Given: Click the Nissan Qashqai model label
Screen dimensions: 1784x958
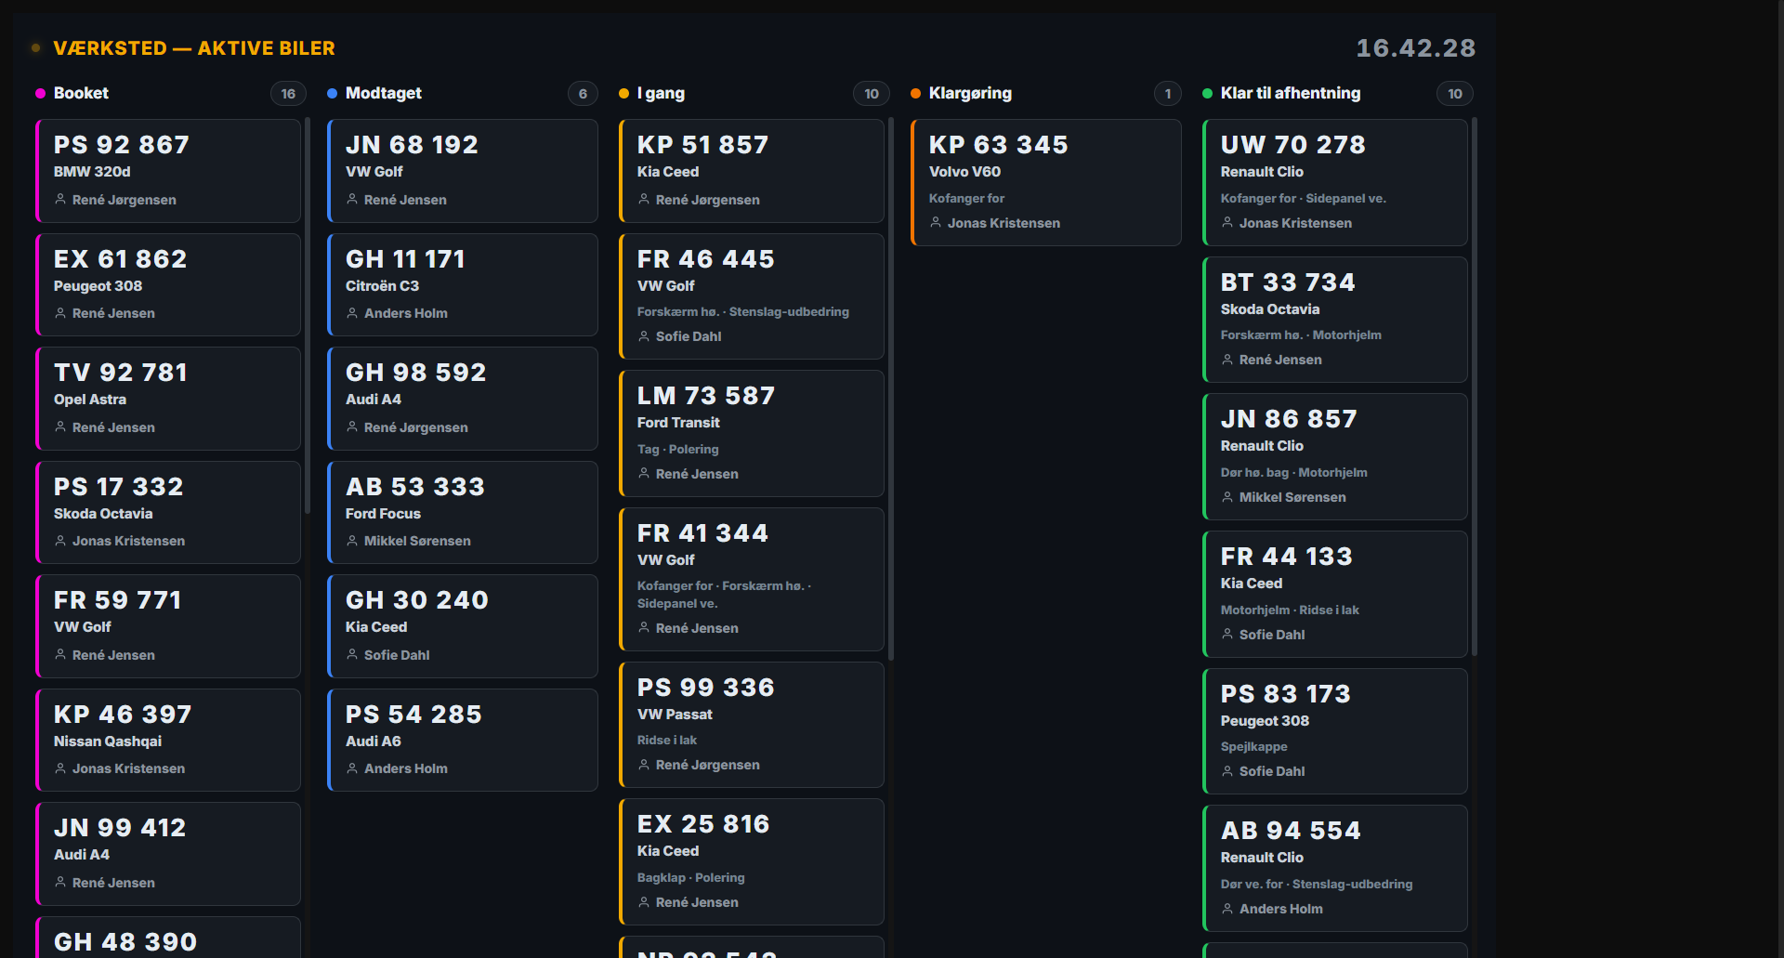Looking at the screenshot, I should pyautogui.click(x=108, y=741).
